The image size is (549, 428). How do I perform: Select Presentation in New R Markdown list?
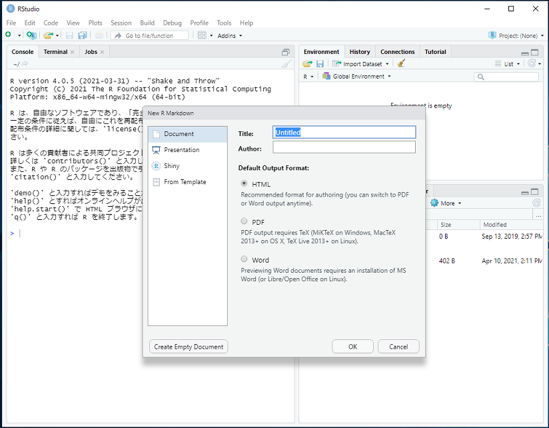[x=188, y=150]
